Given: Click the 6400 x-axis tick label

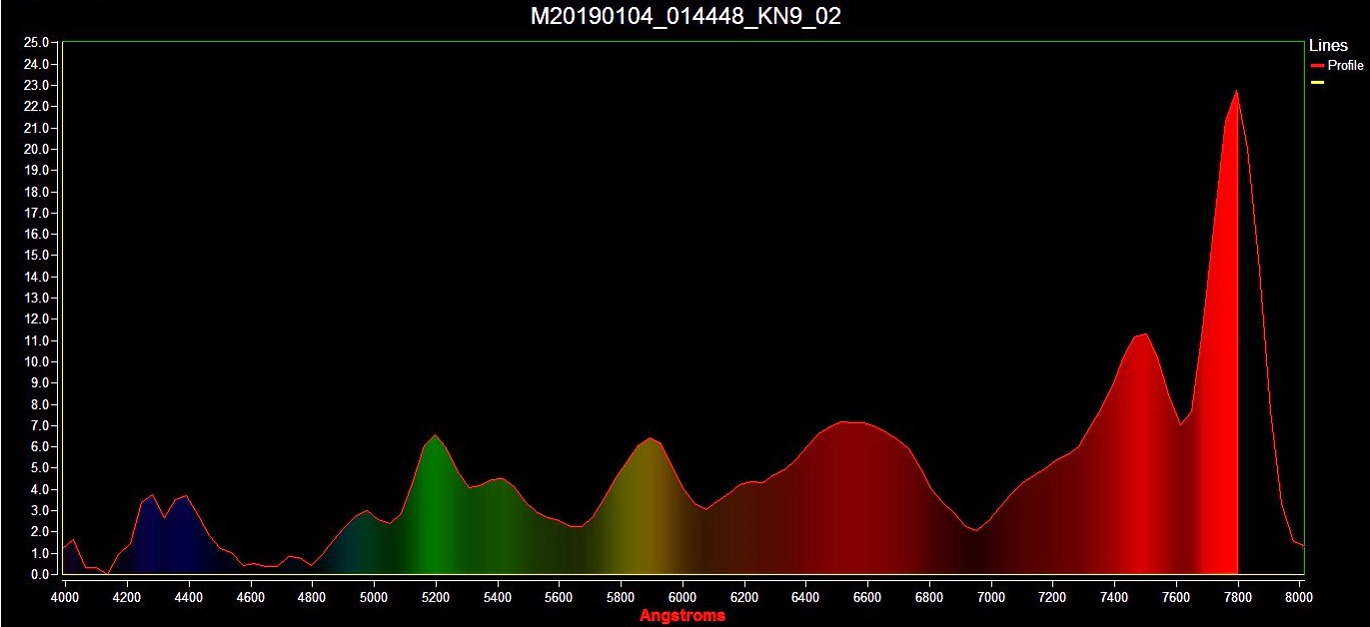Looking at the screenshot, I should click(806, 596).
